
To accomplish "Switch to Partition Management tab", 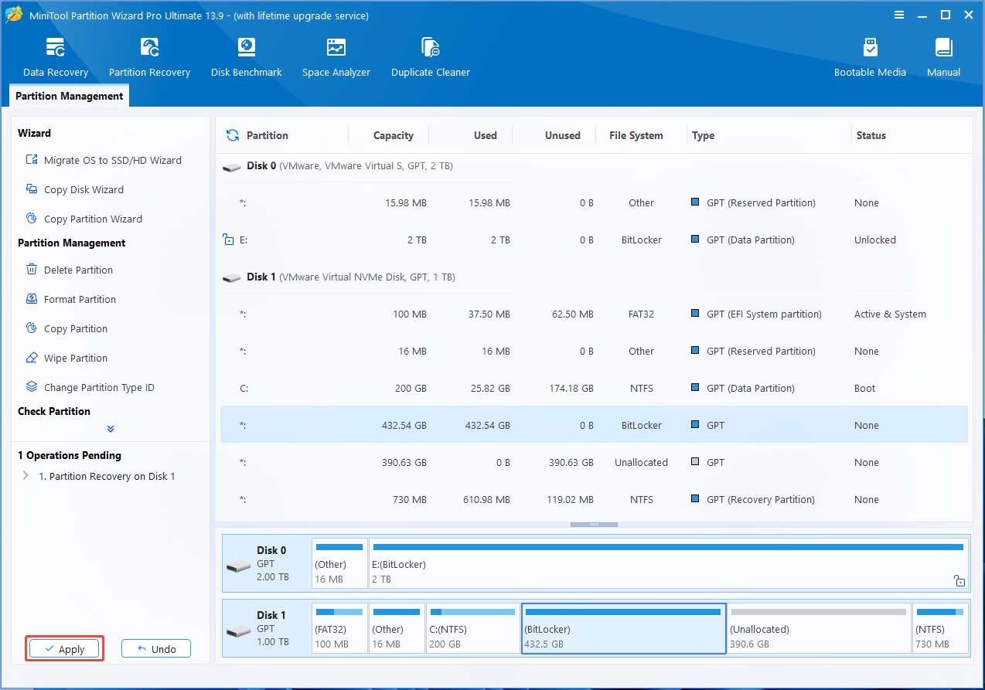I will click(x=70, y=96).
